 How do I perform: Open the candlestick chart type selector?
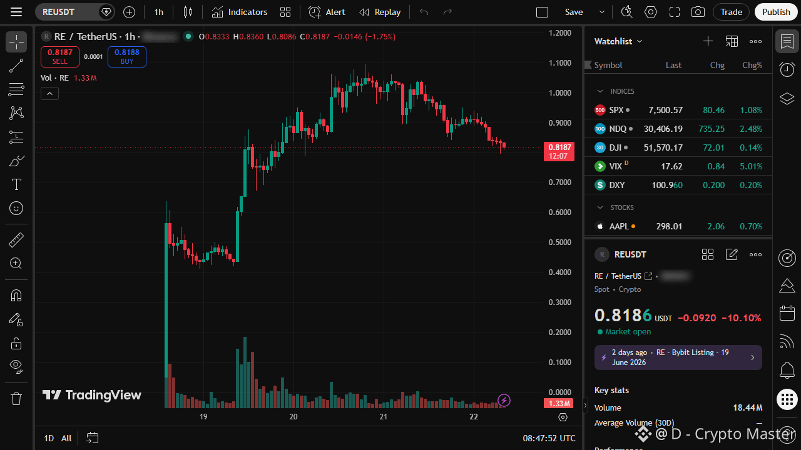tap(188, 12)
